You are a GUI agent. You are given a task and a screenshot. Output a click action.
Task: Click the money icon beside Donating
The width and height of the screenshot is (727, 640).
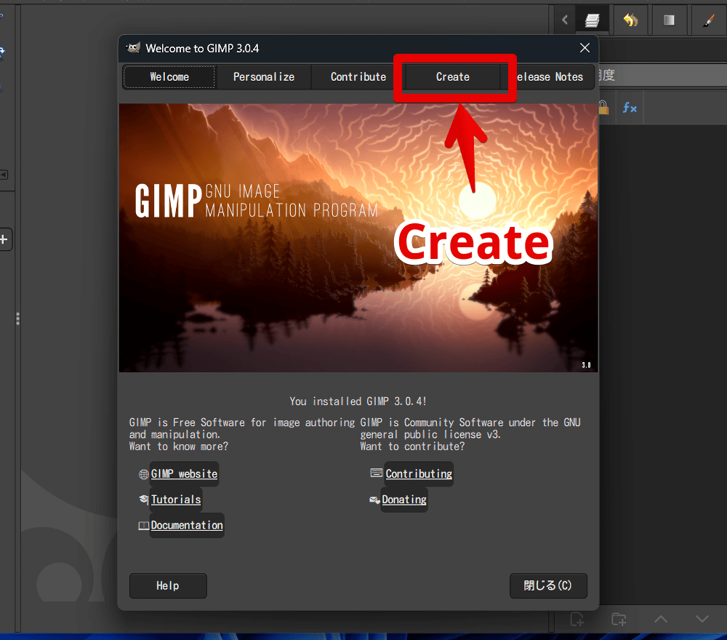374,500
